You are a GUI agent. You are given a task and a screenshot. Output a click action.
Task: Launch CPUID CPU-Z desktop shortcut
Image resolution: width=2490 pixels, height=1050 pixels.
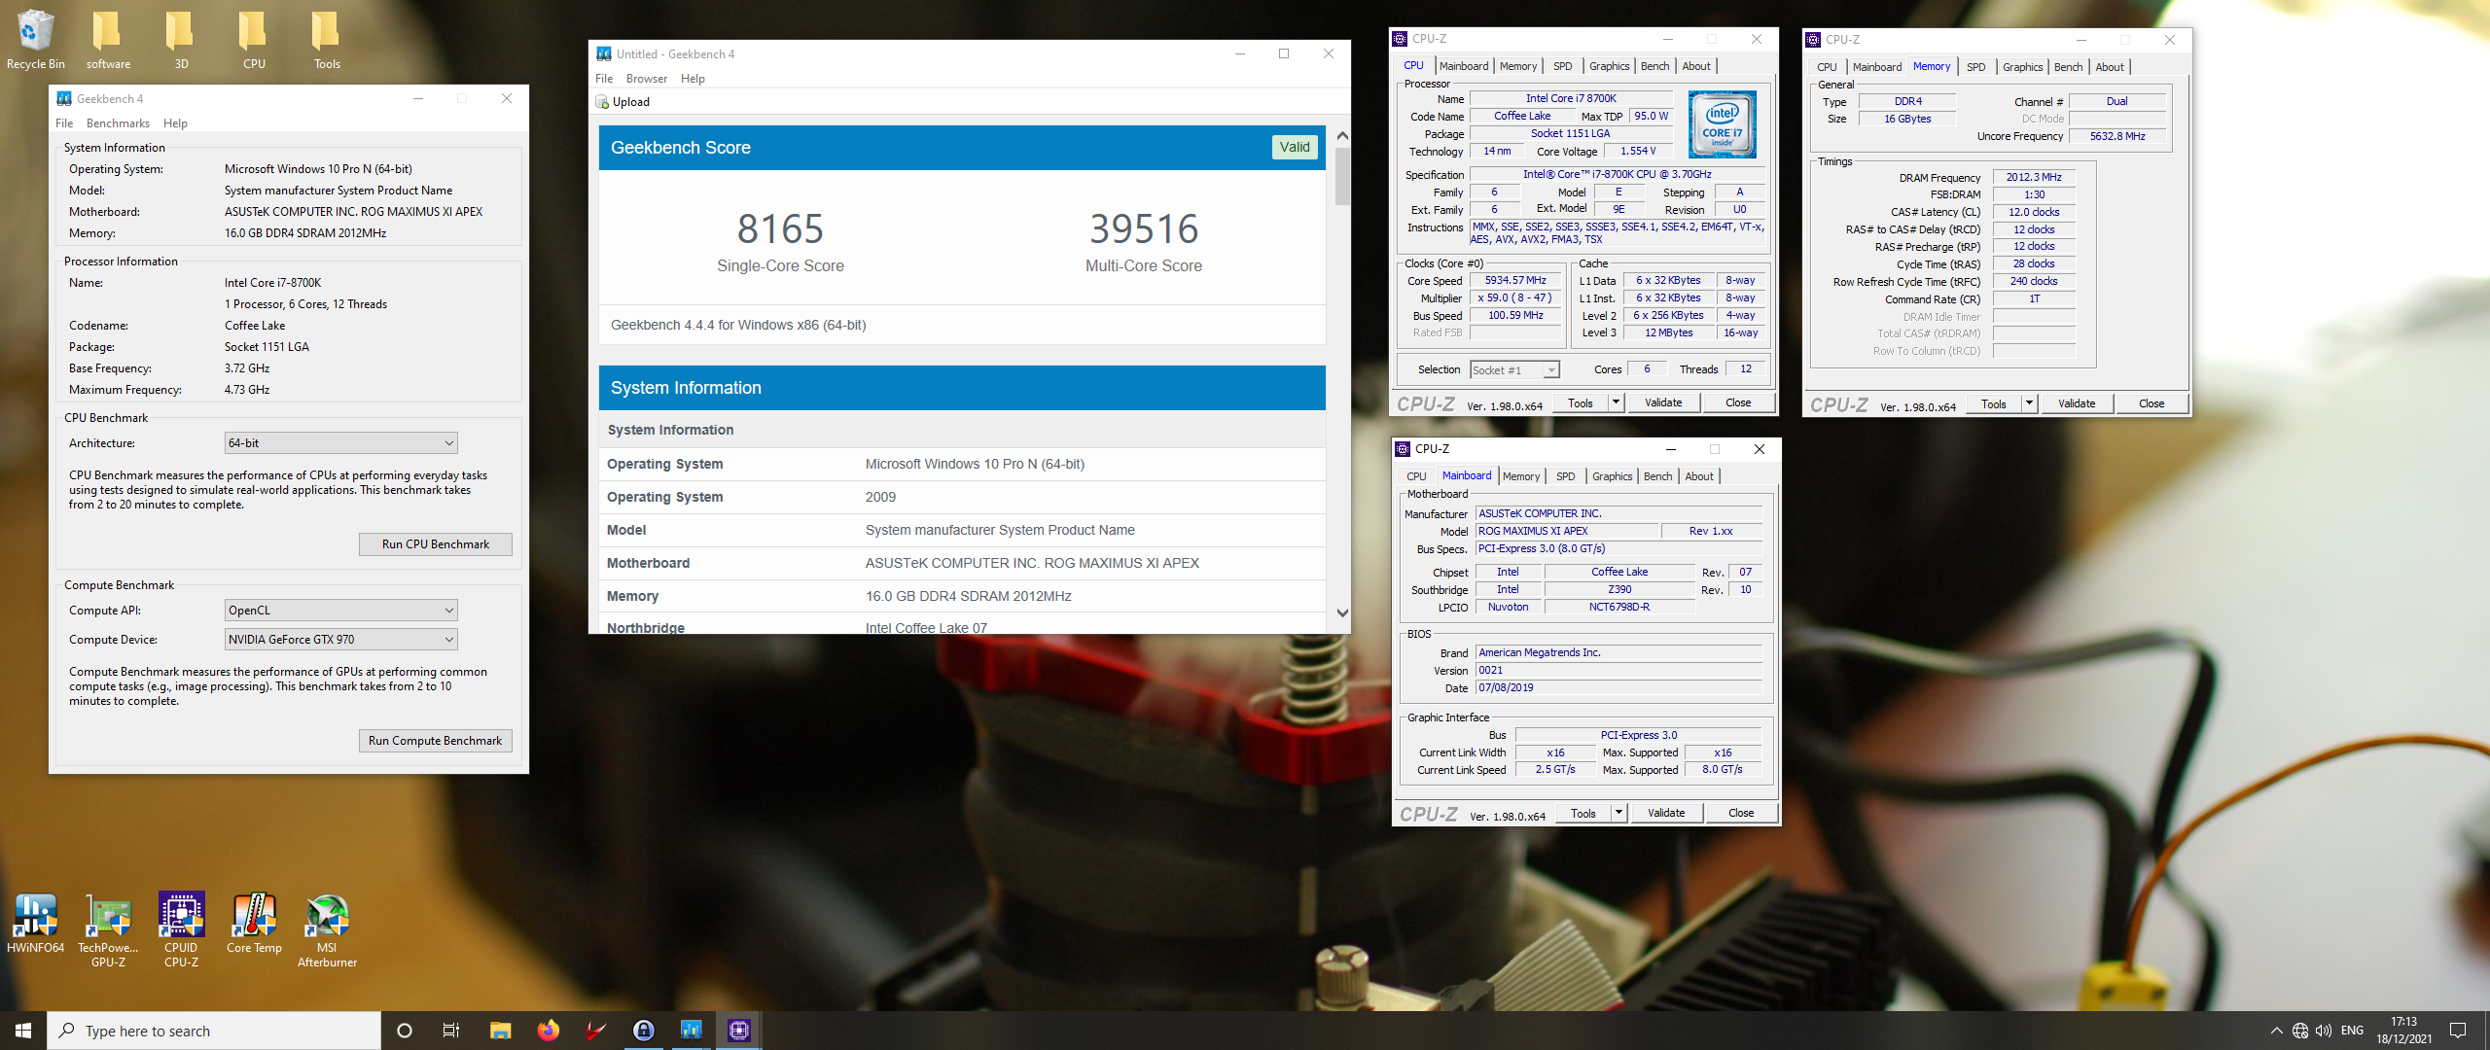(181, 930)
